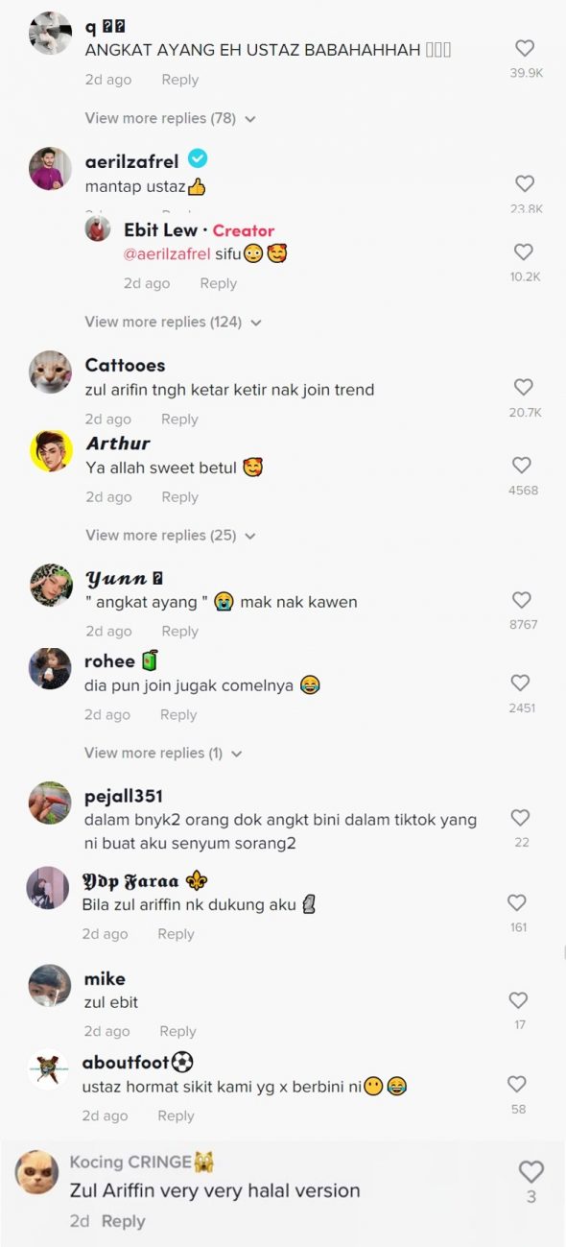Tap heart on mike's zul ebit comment
Image resolution: width=566 pixels, height=1247 pixels.
point(518,1000)
